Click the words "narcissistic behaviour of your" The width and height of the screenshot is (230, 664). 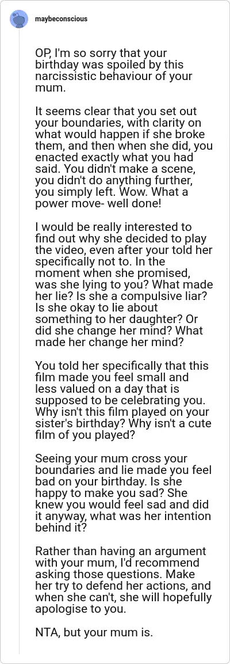tap(113, 78)
